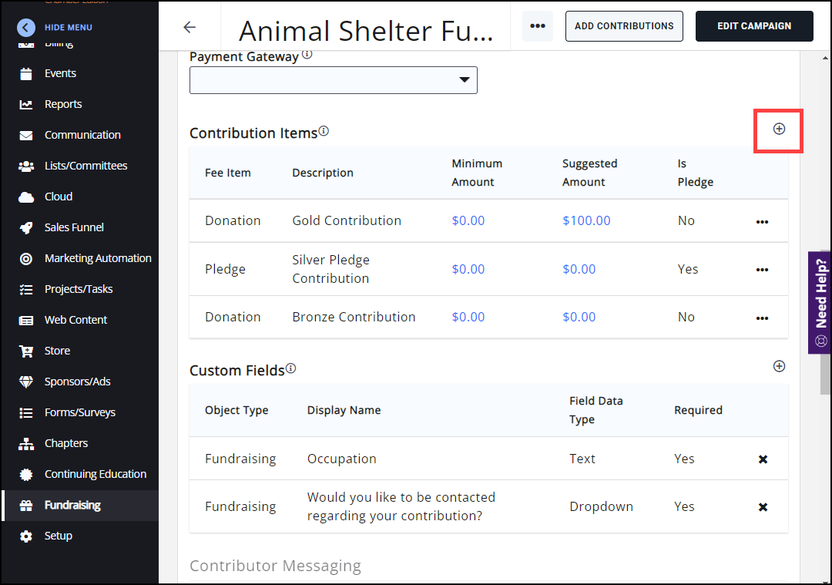Delete the contact preference dropdown custom field
832x585 pixels.
[763, 507]
